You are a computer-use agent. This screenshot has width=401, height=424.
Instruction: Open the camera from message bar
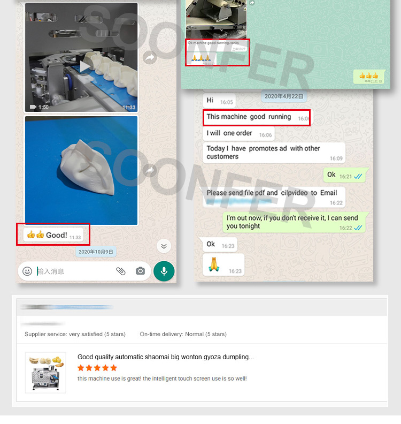pos(141,271)
